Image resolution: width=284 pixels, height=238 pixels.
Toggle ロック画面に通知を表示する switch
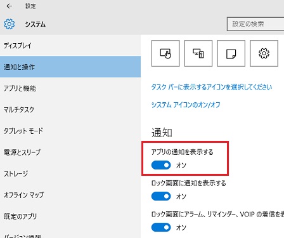(x=161, y=196)
